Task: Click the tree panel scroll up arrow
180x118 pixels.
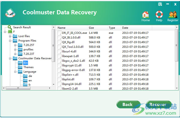Action: (x=54, y=27)
